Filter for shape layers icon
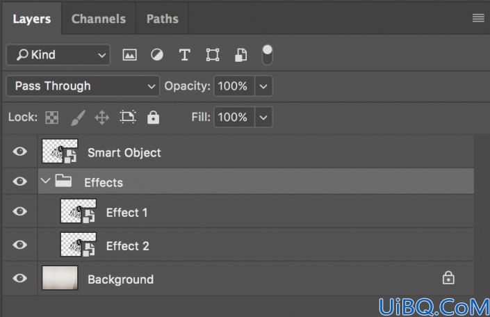This screenshot has width=490, height=317. point(213,55)
